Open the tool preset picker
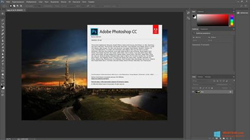Screen dimensions: 250x140 coord(4,6)
